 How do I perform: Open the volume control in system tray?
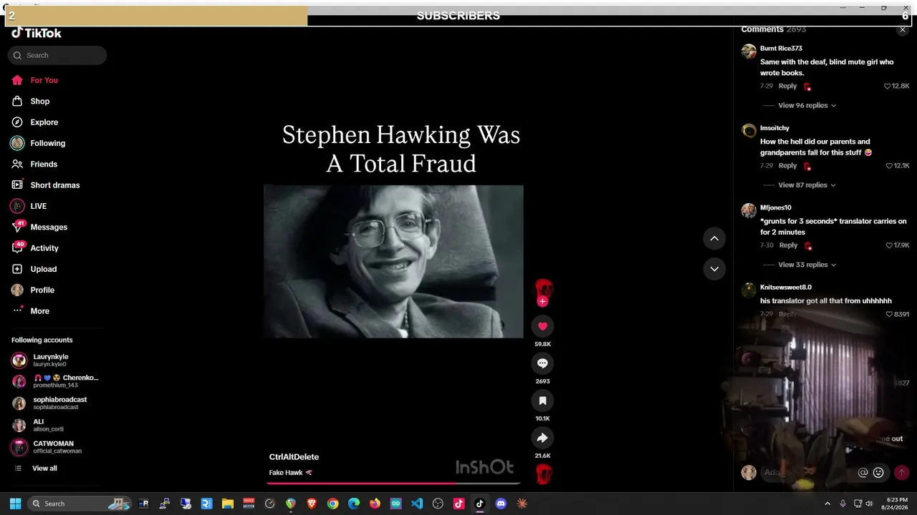(870, 504)
